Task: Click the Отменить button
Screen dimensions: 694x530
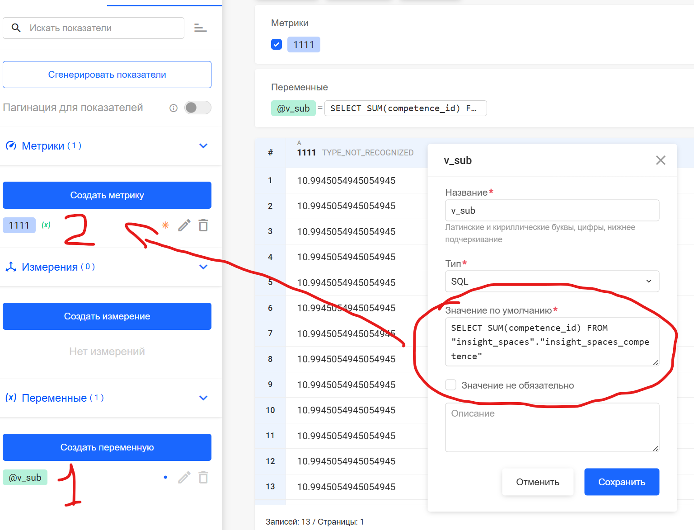Action: coord(537,482)
